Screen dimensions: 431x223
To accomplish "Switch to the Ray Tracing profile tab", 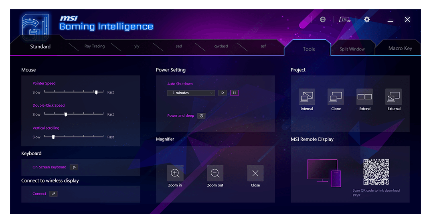I will [95, 46].
